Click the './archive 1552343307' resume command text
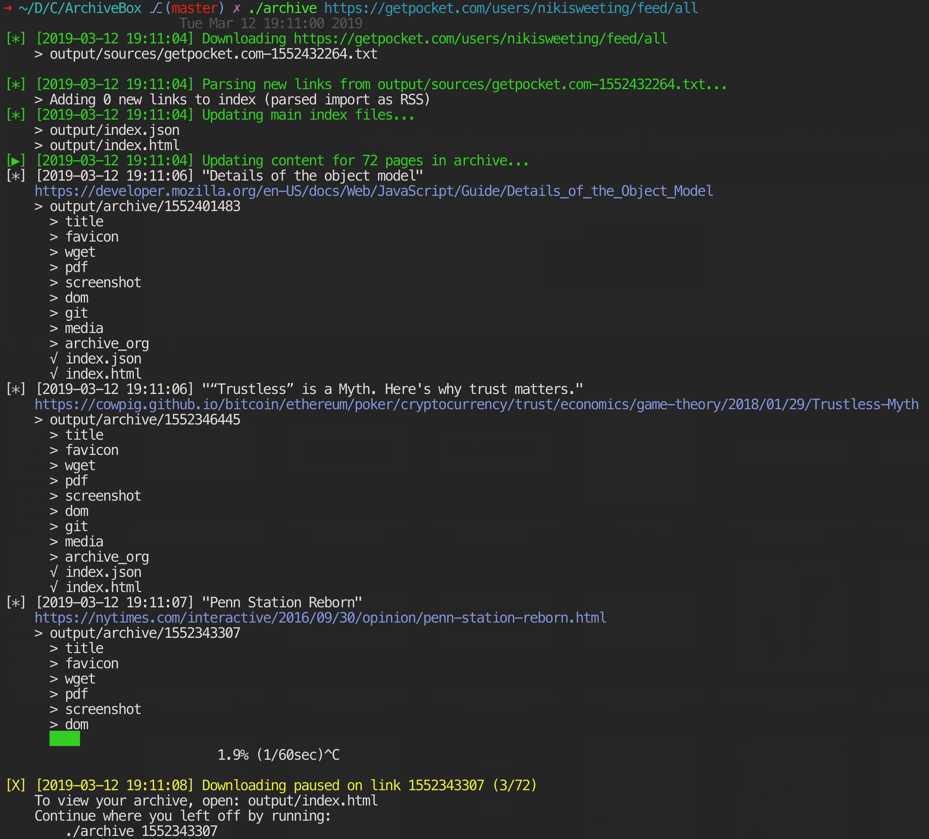This screenshot has width=929, height=839. click(x=141, y=831)
